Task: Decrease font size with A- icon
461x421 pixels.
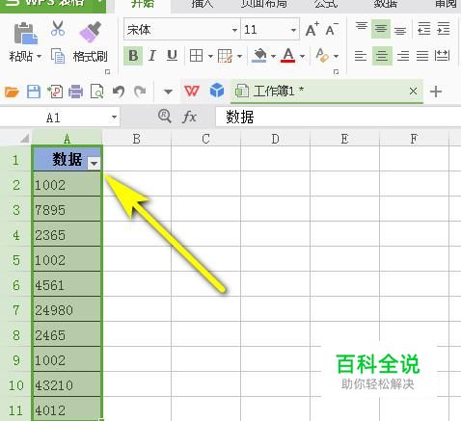Action: point(332,30)
